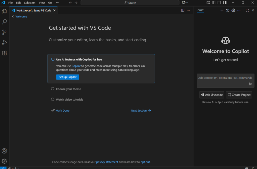Open the Copilot dropdown in title bar
The image size is (257, 169).
point(185,3)
